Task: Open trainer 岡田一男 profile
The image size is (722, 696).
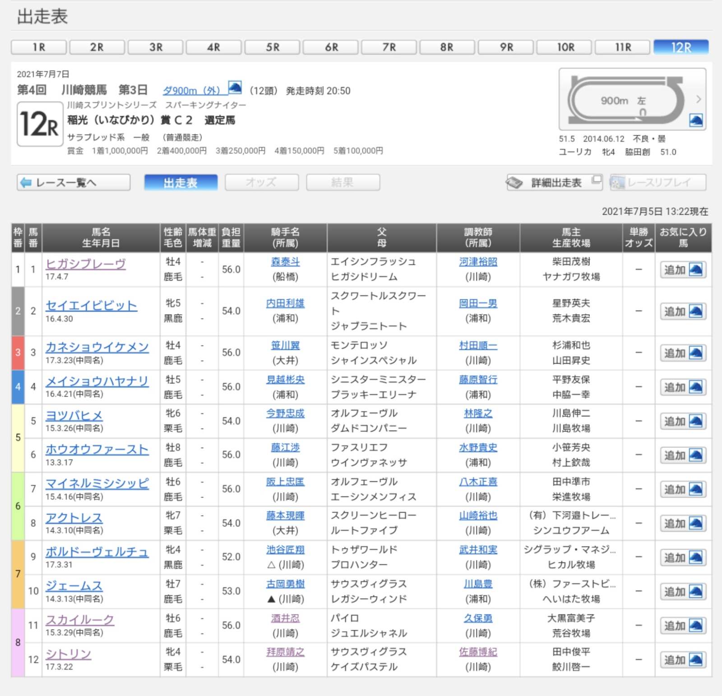Action: (478, 303)
